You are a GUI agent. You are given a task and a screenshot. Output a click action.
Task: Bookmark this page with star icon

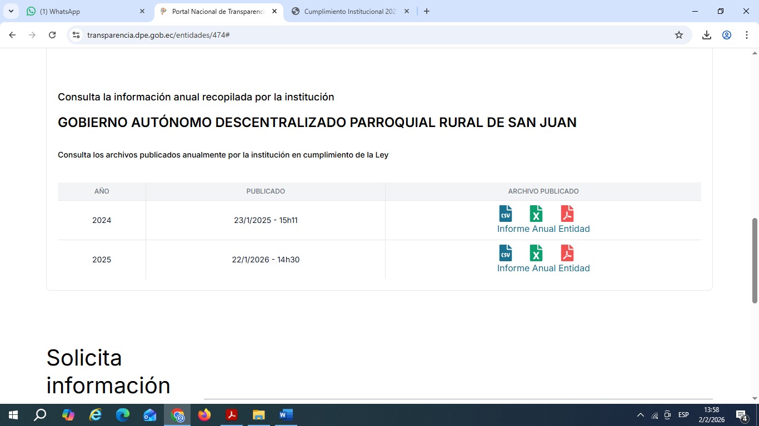(678, 35)
